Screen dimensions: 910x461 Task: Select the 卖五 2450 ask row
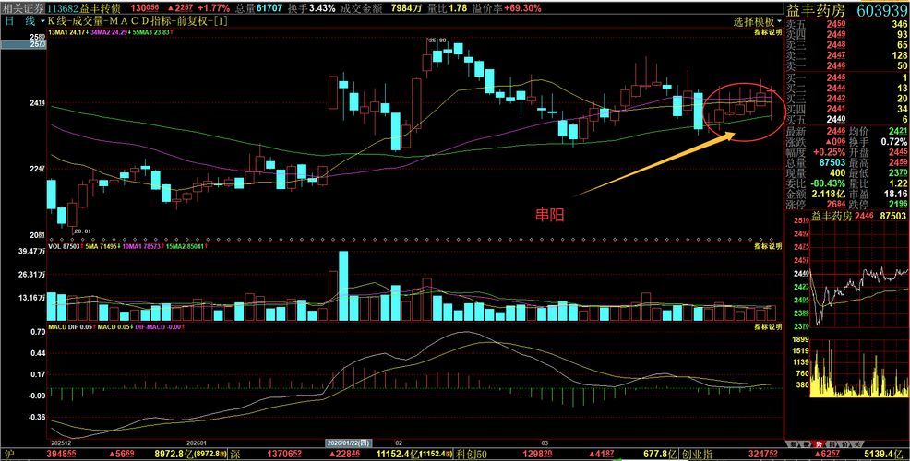pyautogui.click(x=846, y=24)
